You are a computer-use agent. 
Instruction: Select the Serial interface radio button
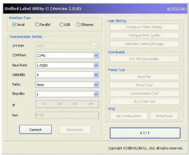click(14, 24)
